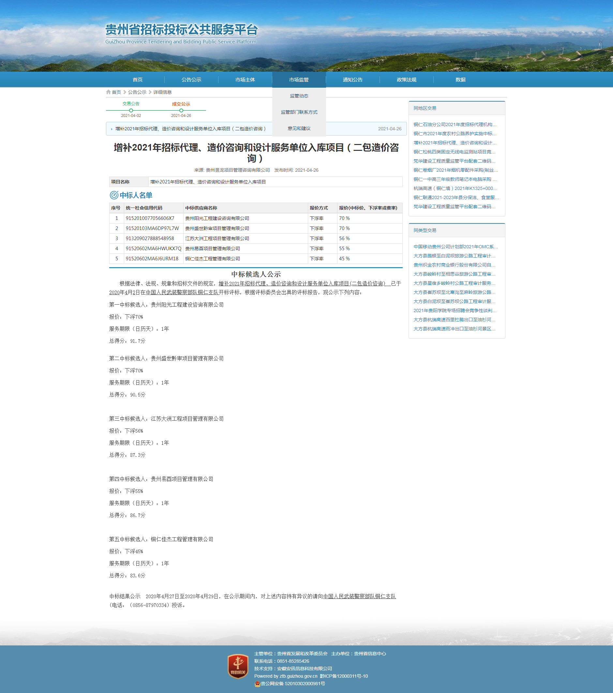Click the 45 % price cell

pos(369,259)
